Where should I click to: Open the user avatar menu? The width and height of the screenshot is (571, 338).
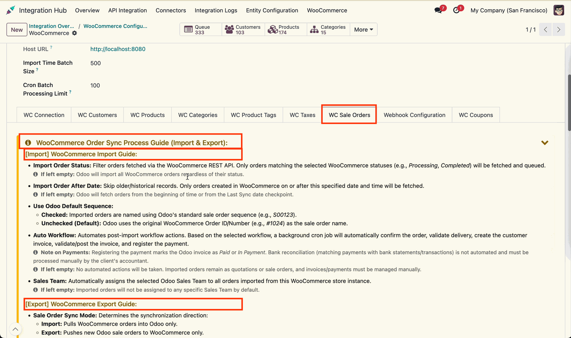[x=559, y=10]
